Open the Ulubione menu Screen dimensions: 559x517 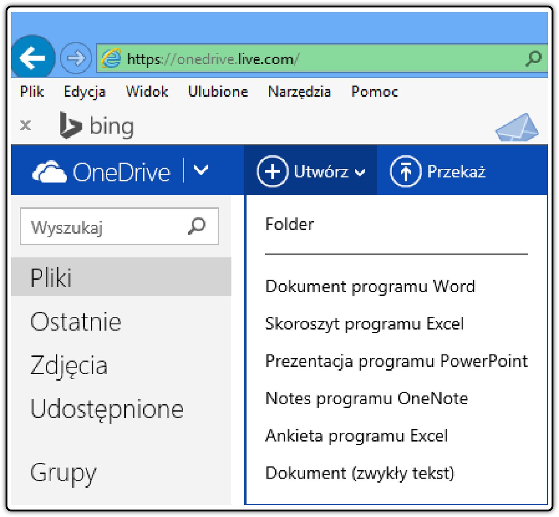coord(218,91)
